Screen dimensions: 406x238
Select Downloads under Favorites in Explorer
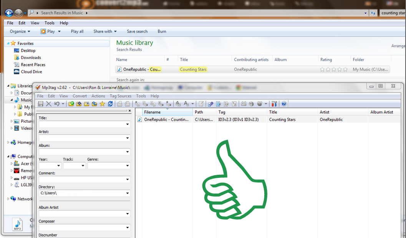tap(27, 57)
